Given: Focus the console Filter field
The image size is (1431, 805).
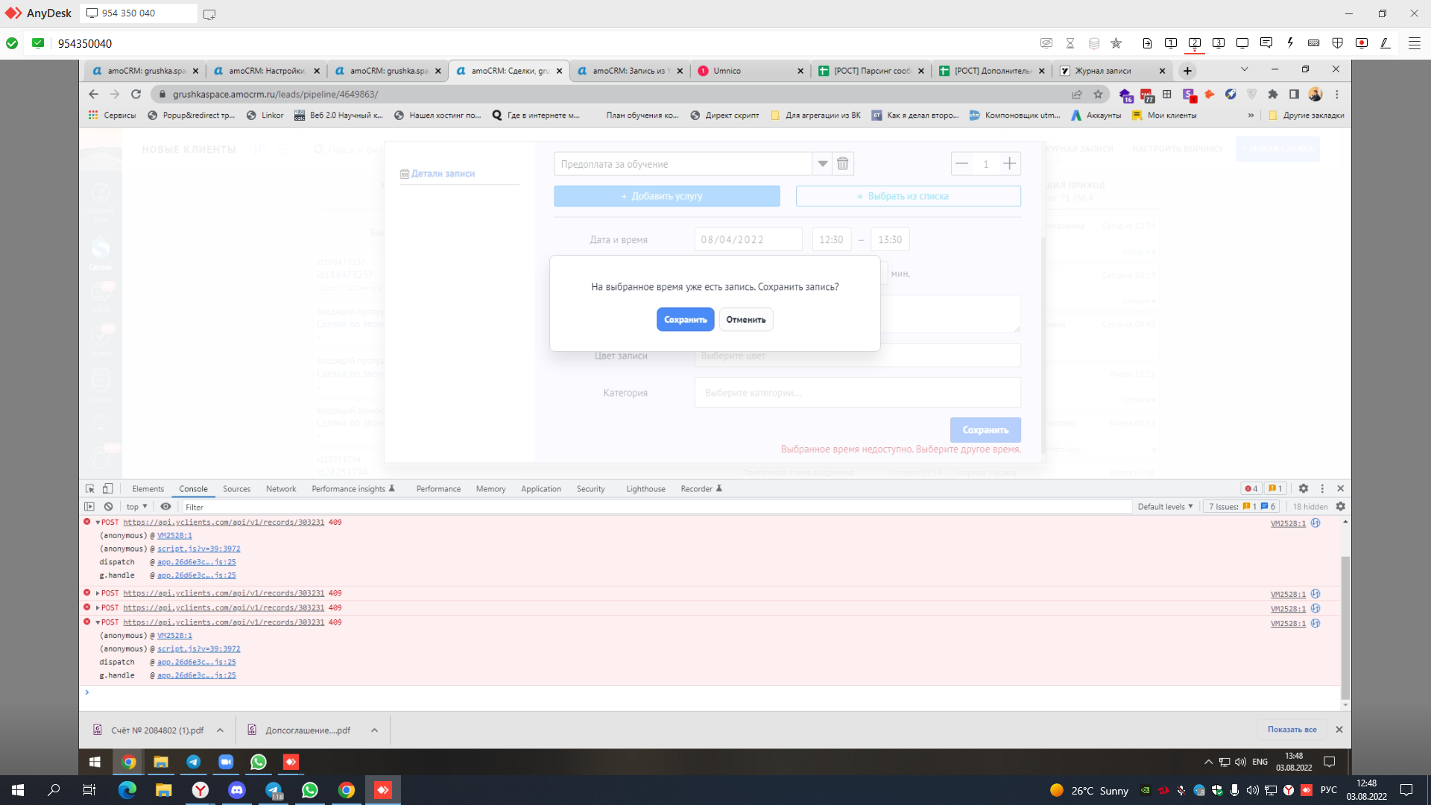Looking at the screenshot, I should point(656,507).
